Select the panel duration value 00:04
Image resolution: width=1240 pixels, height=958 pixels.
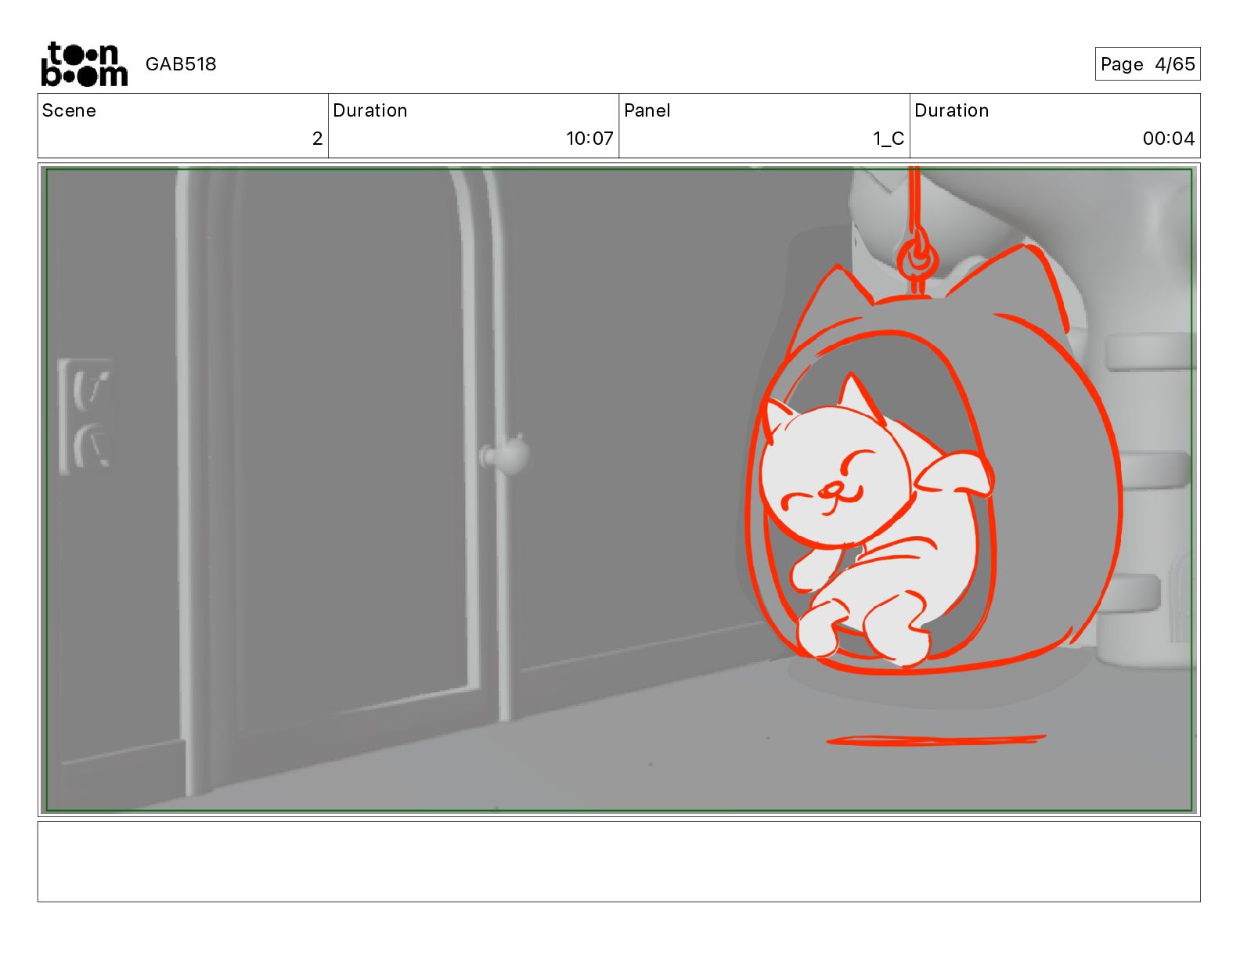[x=1169, y=139]
